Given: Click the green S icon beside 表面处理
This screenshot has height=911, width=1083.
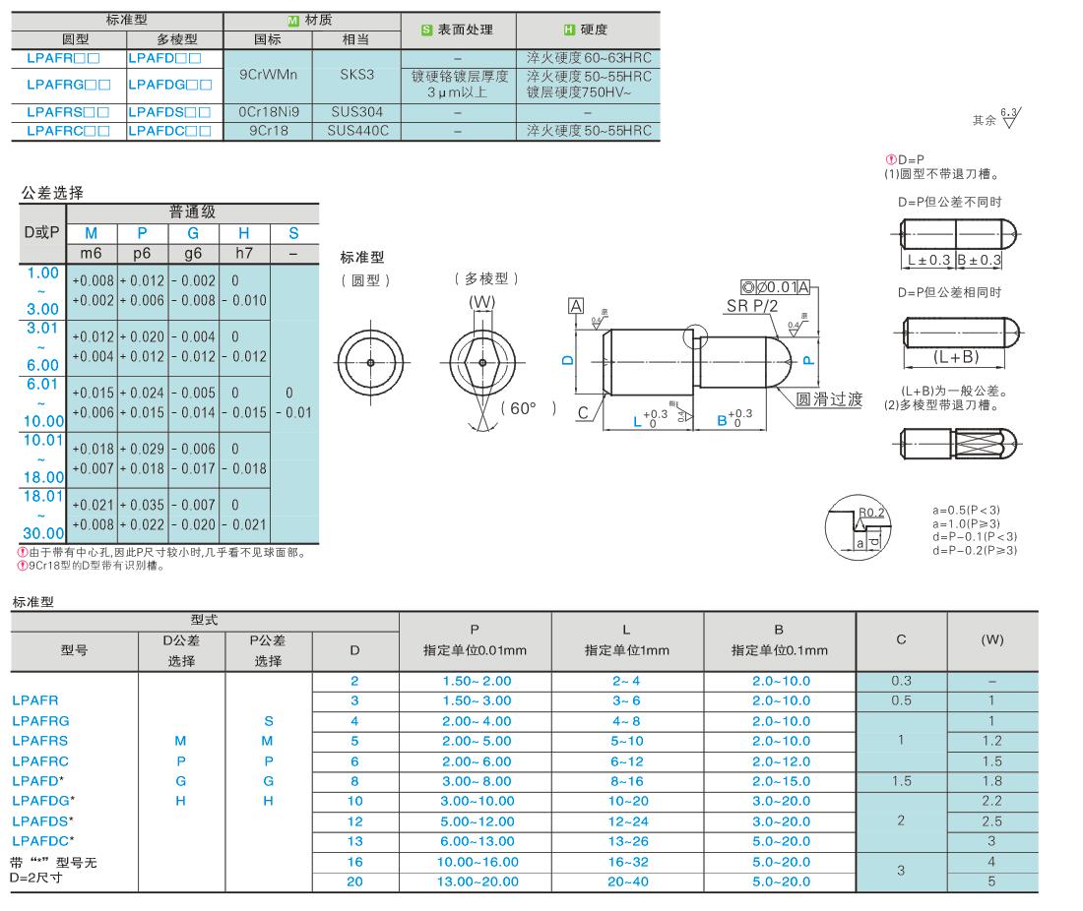Looking at the screenshot, I should pyautogui.click(x=426, y=30).
